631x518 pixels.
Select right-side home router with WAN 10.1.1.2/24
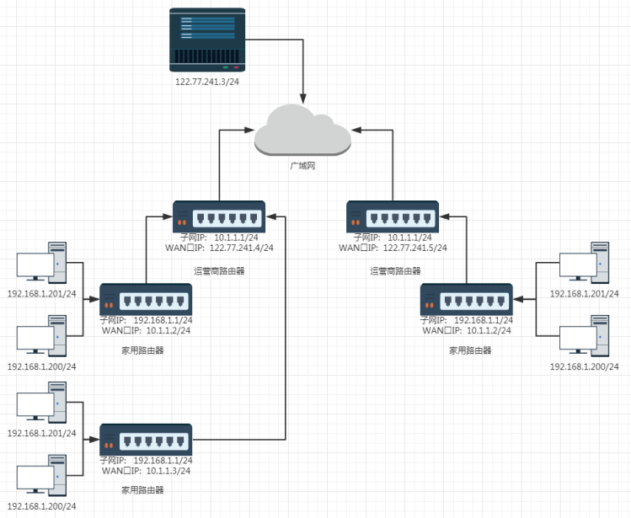click(x=467, y=300)
